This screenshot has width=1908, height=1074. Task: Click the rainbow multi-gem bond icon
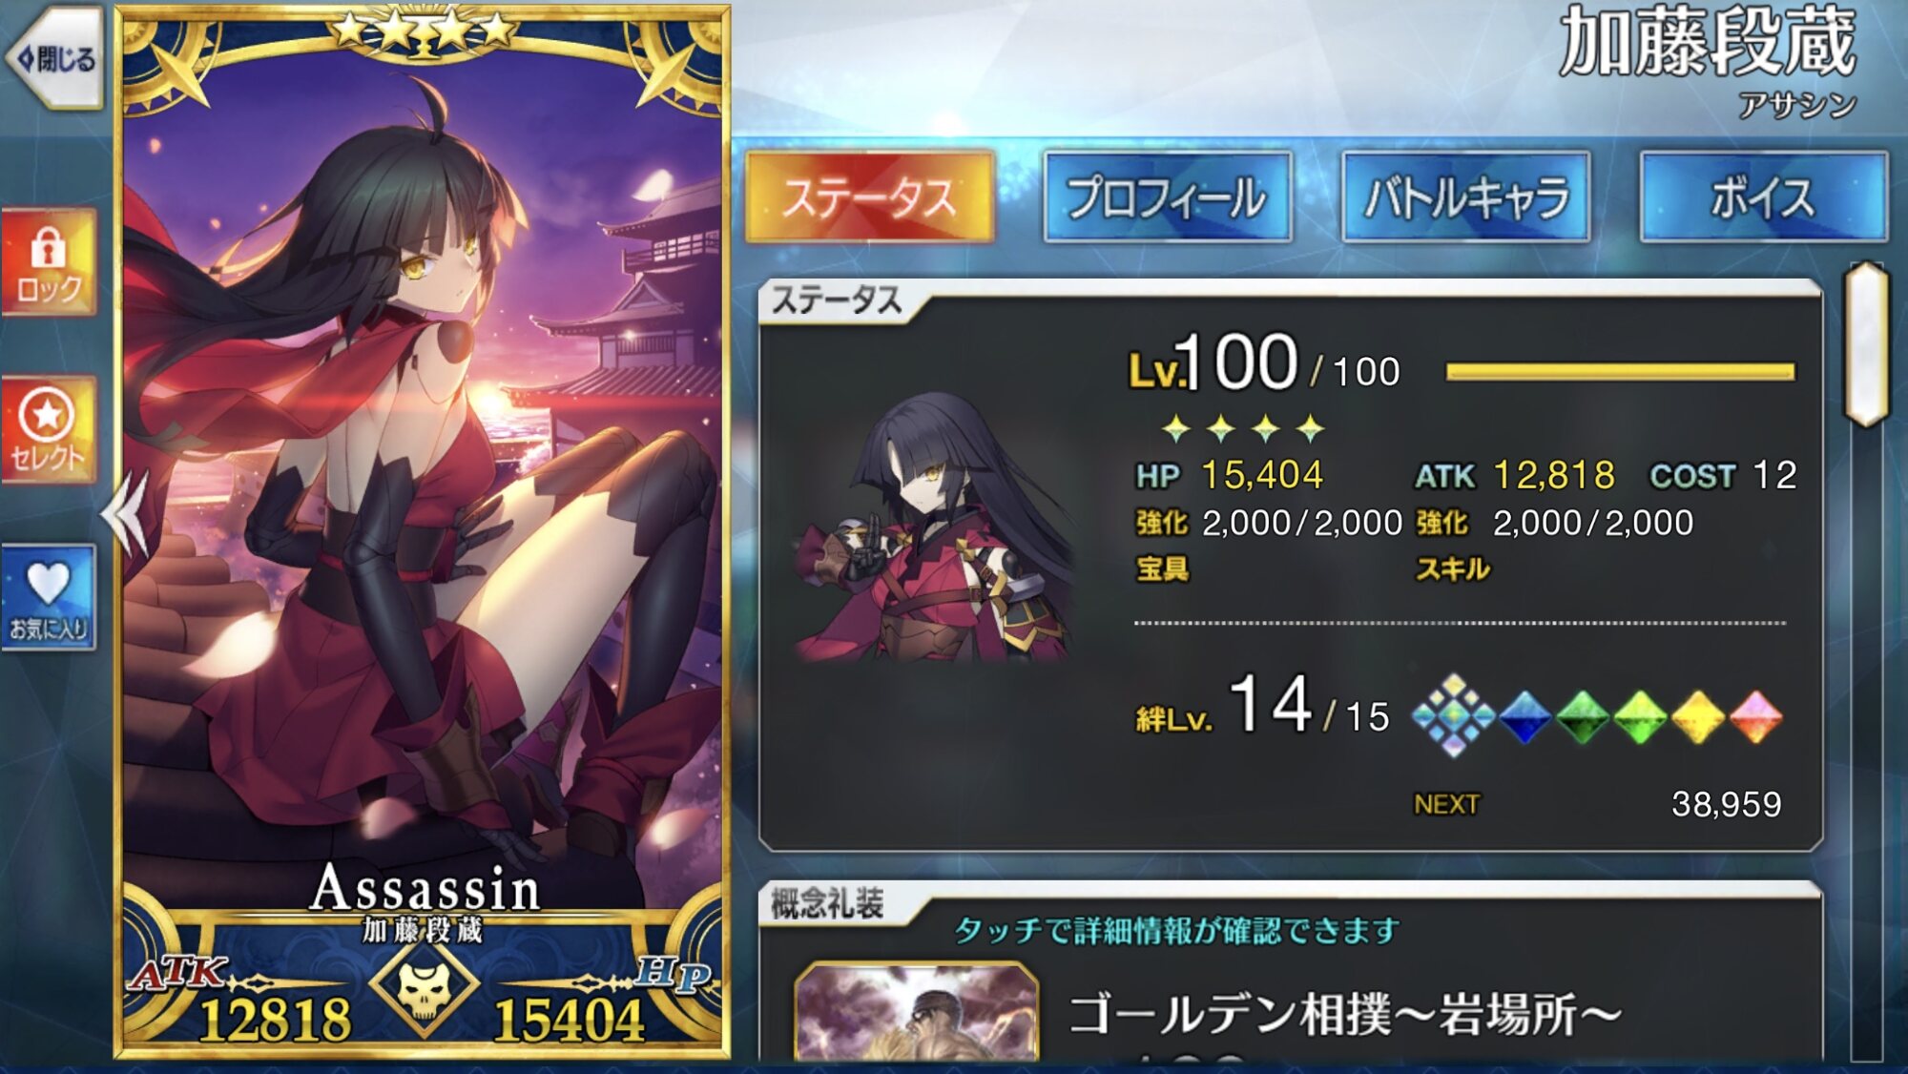pos(1454,715)
